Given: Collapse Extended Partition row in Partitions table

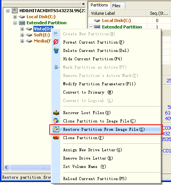Looking at the screenshot, I should point(91,27).
